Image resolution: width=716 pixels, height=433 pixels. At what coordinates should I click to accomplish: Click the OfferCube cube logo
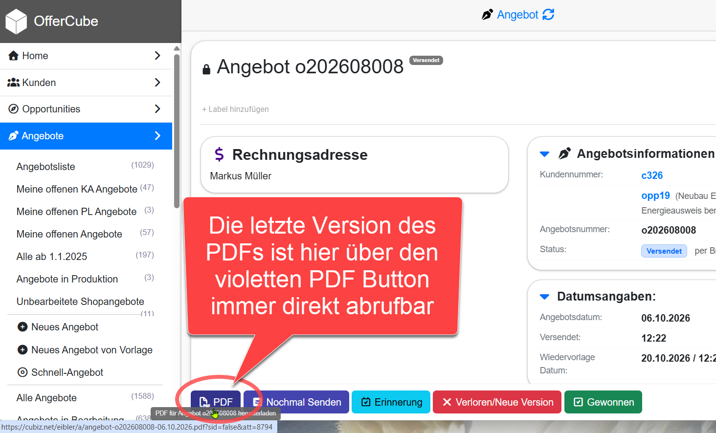(16, 22)
